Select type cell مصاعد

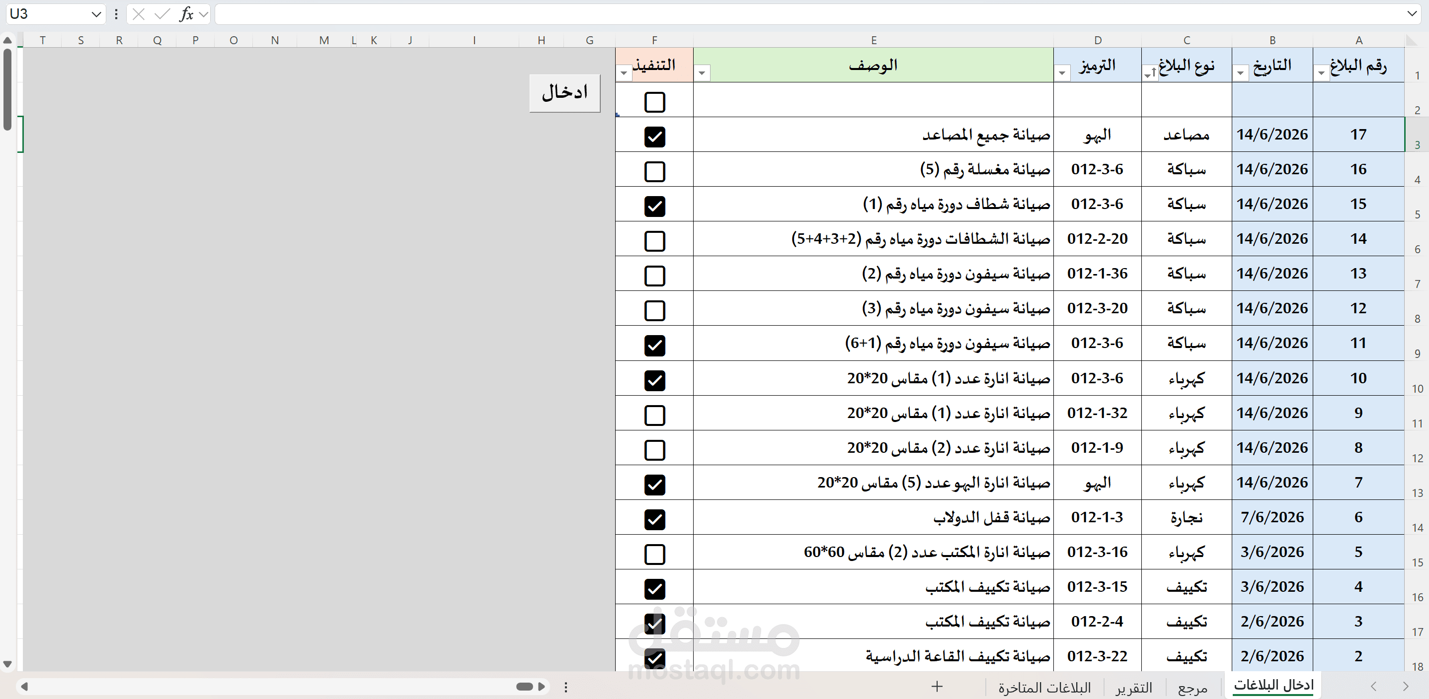point(1187,135)
